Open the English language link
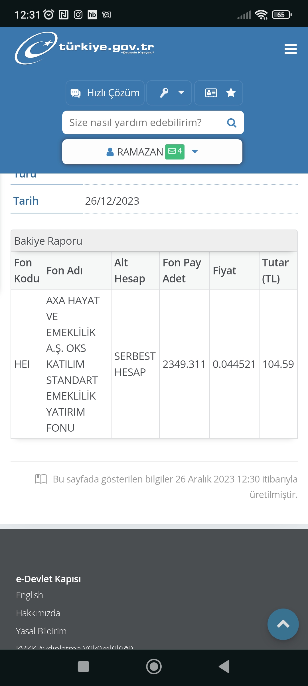This screenshot has height=686, width=308. pos(29,595)
